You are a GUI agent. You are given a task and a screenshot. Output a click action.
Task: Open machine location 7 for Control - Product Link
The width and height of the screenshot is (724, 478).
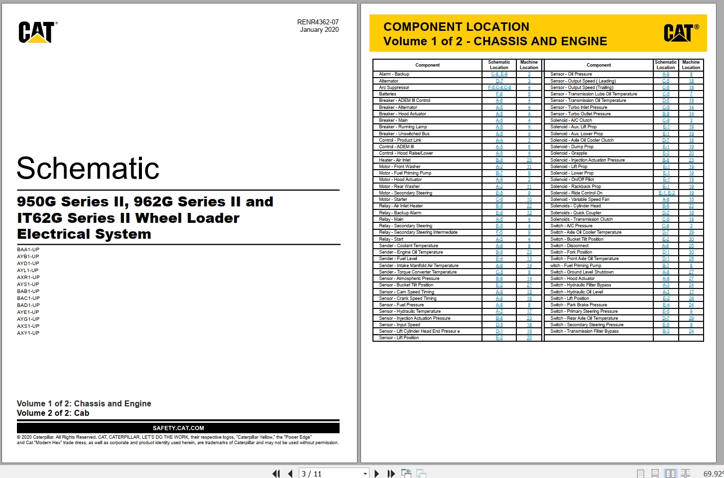pyautogui.click(x=529, y=140)
